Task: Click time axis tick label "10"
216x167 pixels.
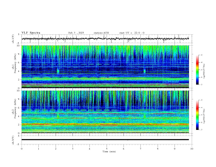Action: pyautogui.click(x=192, y=149)
